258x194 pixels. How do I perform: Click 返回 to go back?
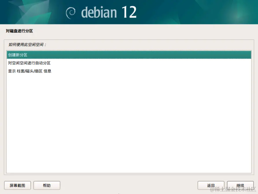211,185
